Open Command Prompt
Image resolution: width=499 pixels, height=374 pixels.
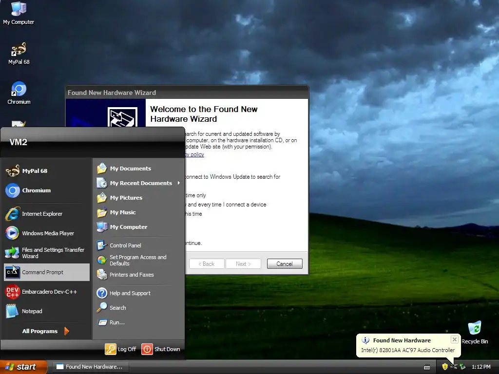tap(46, 272)
